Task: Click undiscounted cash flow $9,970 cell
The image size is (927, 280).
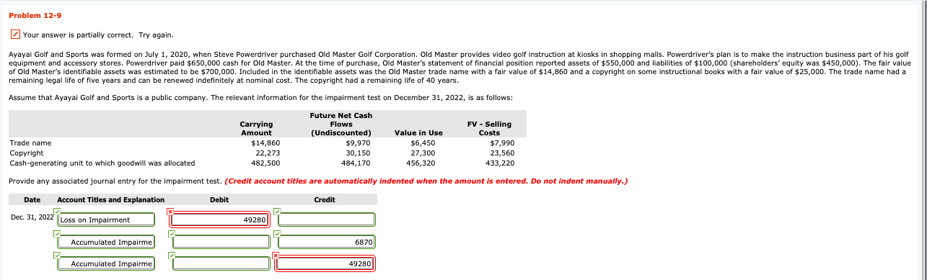Action: (x=358, y=143)
